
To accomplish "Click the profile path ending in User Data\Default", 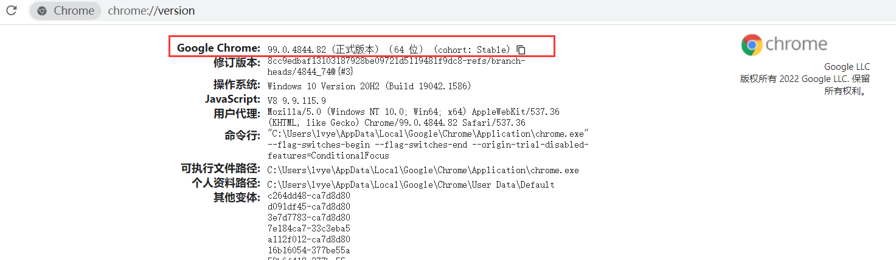I will point(411,185).
